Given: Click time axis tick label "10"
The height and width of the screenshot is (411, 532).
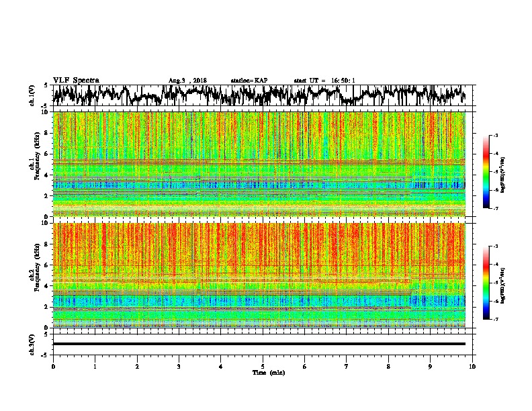Looking at the screenshot, I should click(472, 367).
